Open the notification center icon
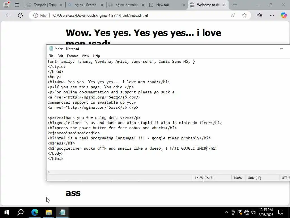290x218 pixels. (281, 212)
